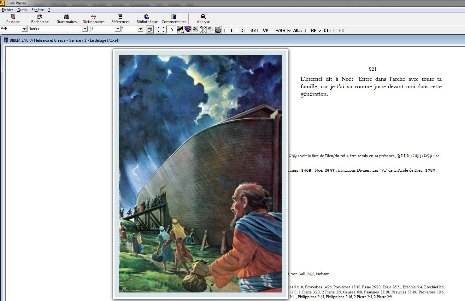Expand the chapter 7 dropdown
Viewport: 465px width, 301px height.
(118, 29)
